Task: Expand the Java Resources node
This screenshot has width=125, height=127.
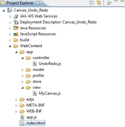Action: pos(10,28)
